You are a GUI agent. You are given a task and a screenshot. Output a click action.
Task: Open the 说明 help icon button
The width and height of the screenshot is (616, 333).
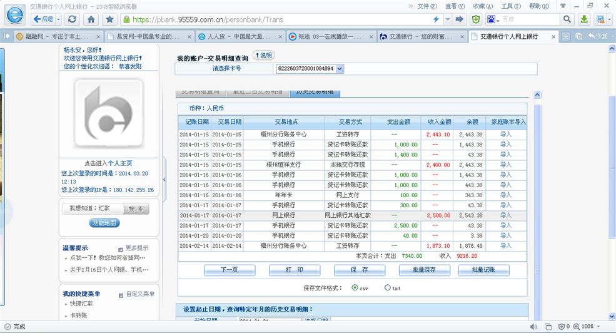coord(263,56)
